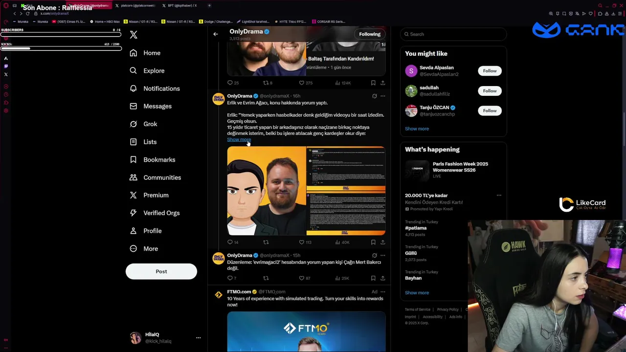Follow Tanju ÖZCAN
The height and width of the screenshot is (352, 626).
point(490,110)
